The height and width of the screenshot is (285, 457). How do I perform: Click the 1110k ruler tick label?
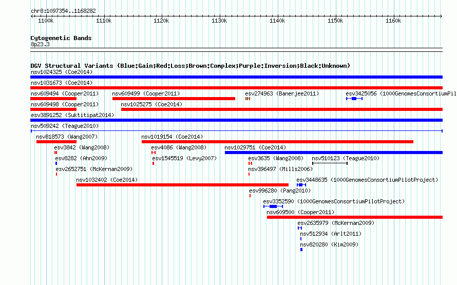point(104,21)
